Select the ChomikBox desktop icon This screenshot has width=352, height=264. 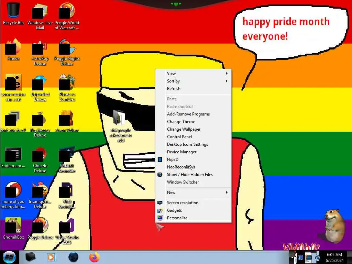coord(13,228)
